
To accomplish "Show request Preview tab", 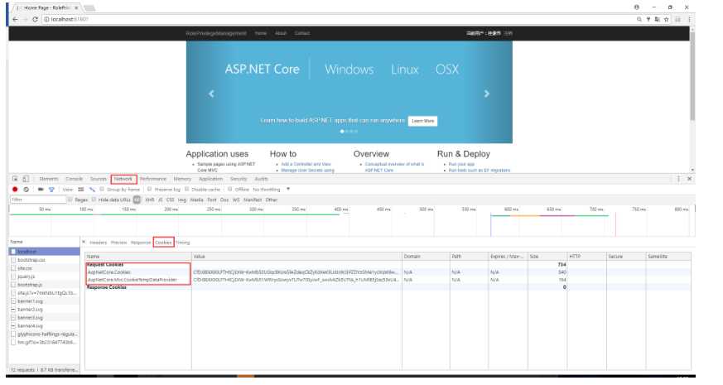I will [118, 243].
